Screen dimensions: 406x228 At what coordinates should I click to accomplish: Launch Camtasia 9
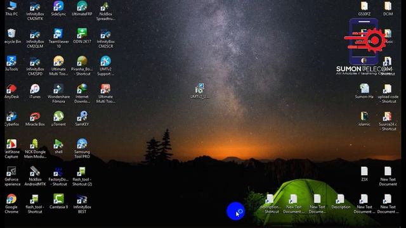pos(58,201)
